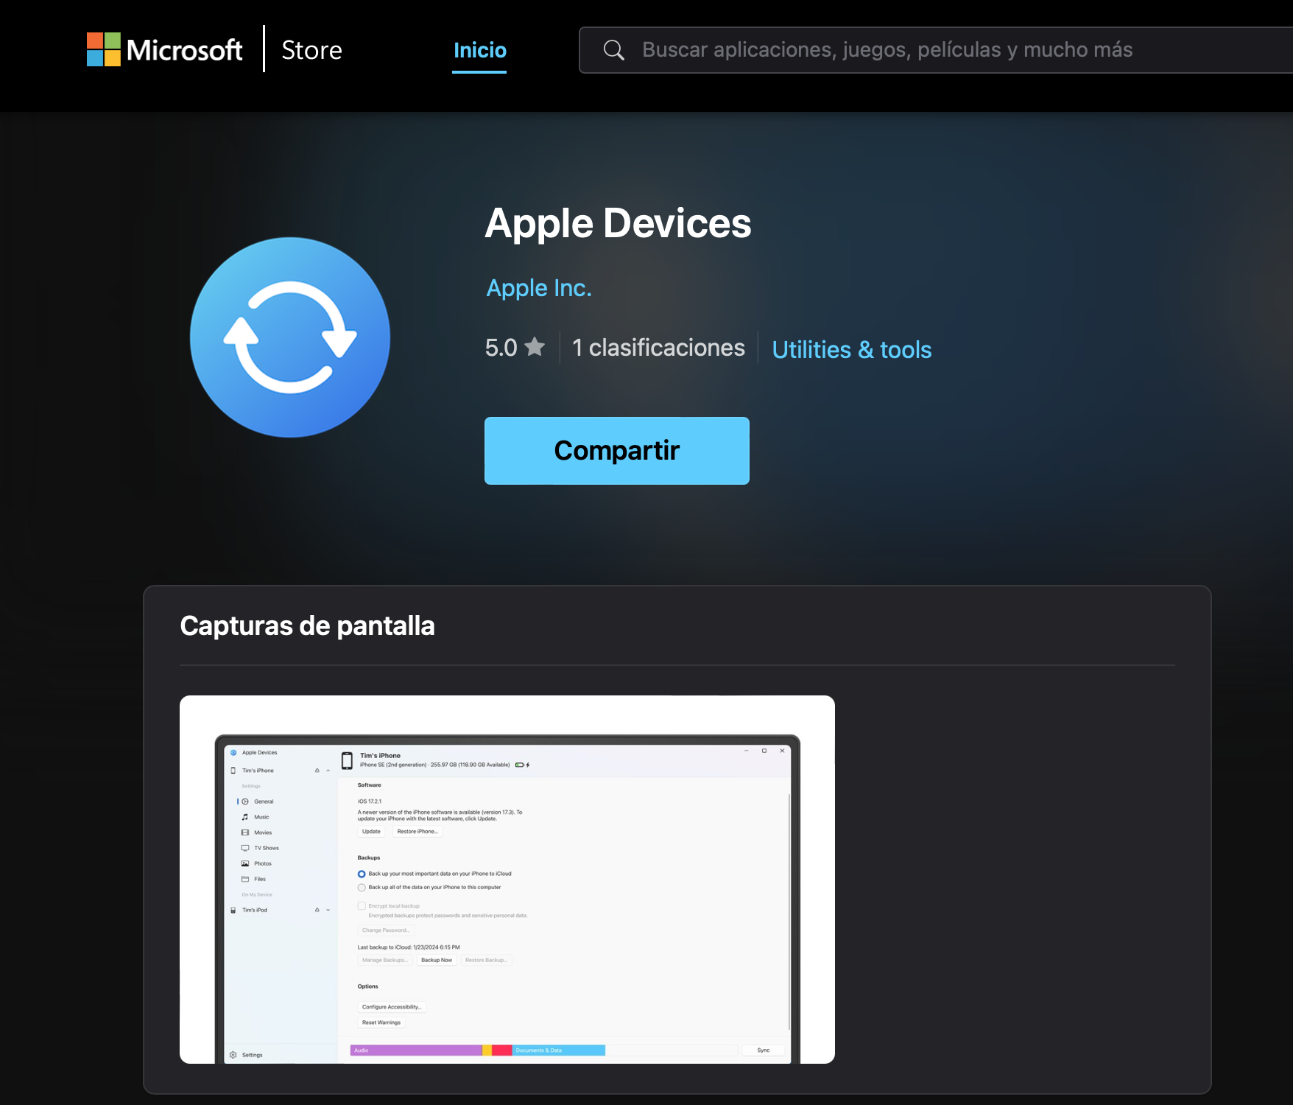
Task: Open the Utilities & tools category link
Action: (852, 349)
